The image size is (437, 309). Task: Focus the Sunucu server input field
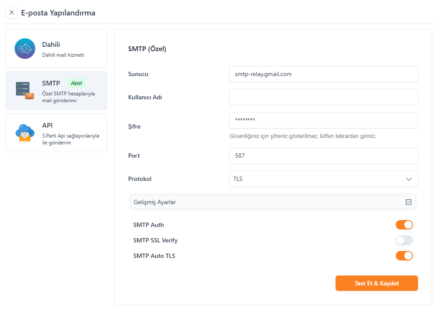323,74
